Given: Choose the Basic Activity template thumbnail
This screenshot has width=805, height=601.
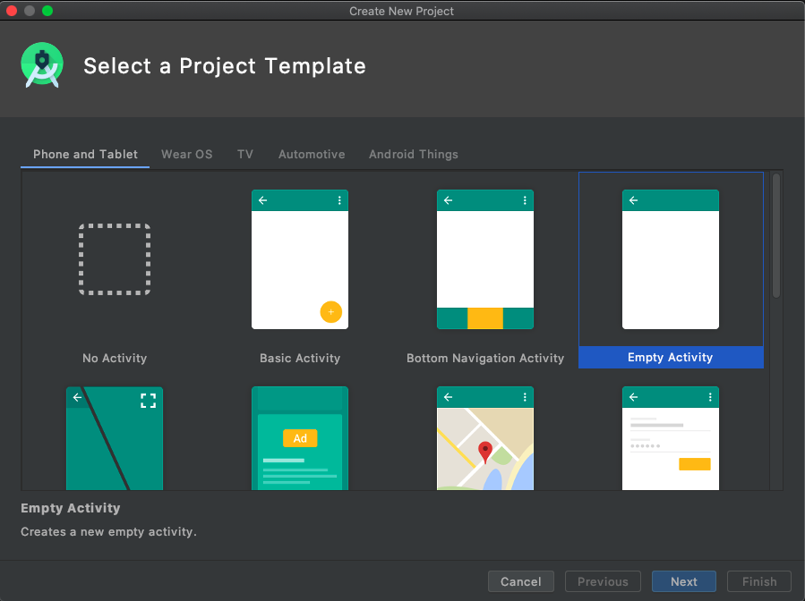Looking at the screenshot, I should point(300,259).
